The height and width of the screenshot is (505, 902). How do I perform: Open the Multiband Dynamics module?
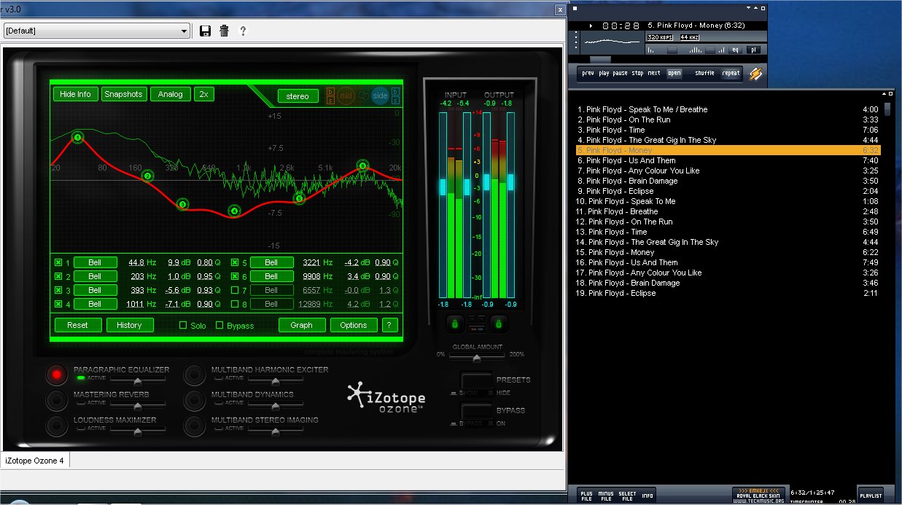tap(193, 400)
